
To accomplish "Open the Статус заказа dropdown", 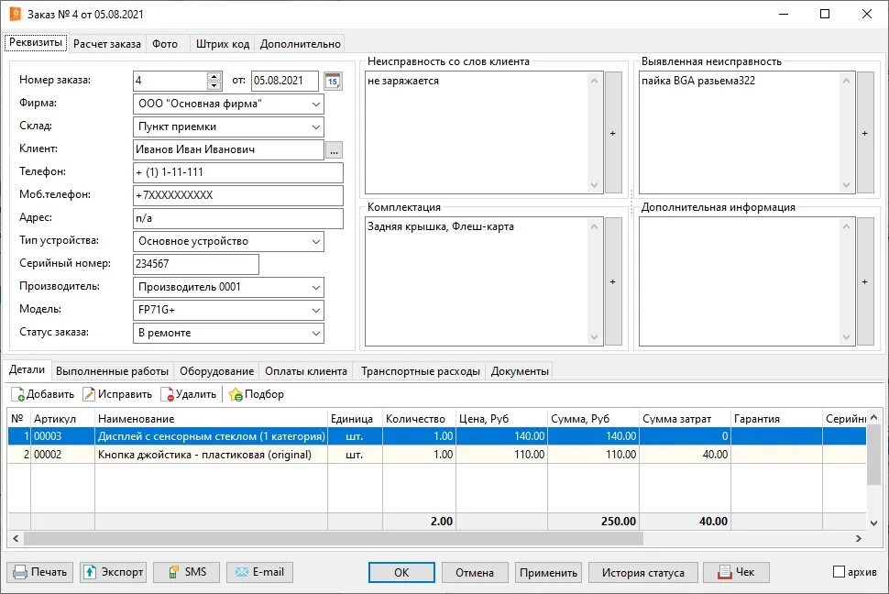I will pyautogui.click(x=316, y=333).
